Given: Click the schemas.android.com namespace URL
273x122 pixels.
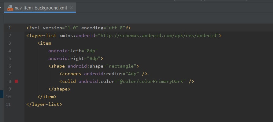Looking at the screenshot, I should pyautogui.click(x=158, y=35).
